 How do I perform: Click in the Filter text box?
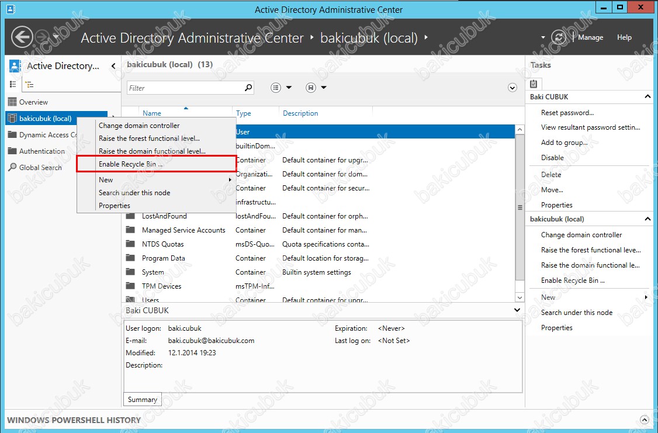coord(185,88)
